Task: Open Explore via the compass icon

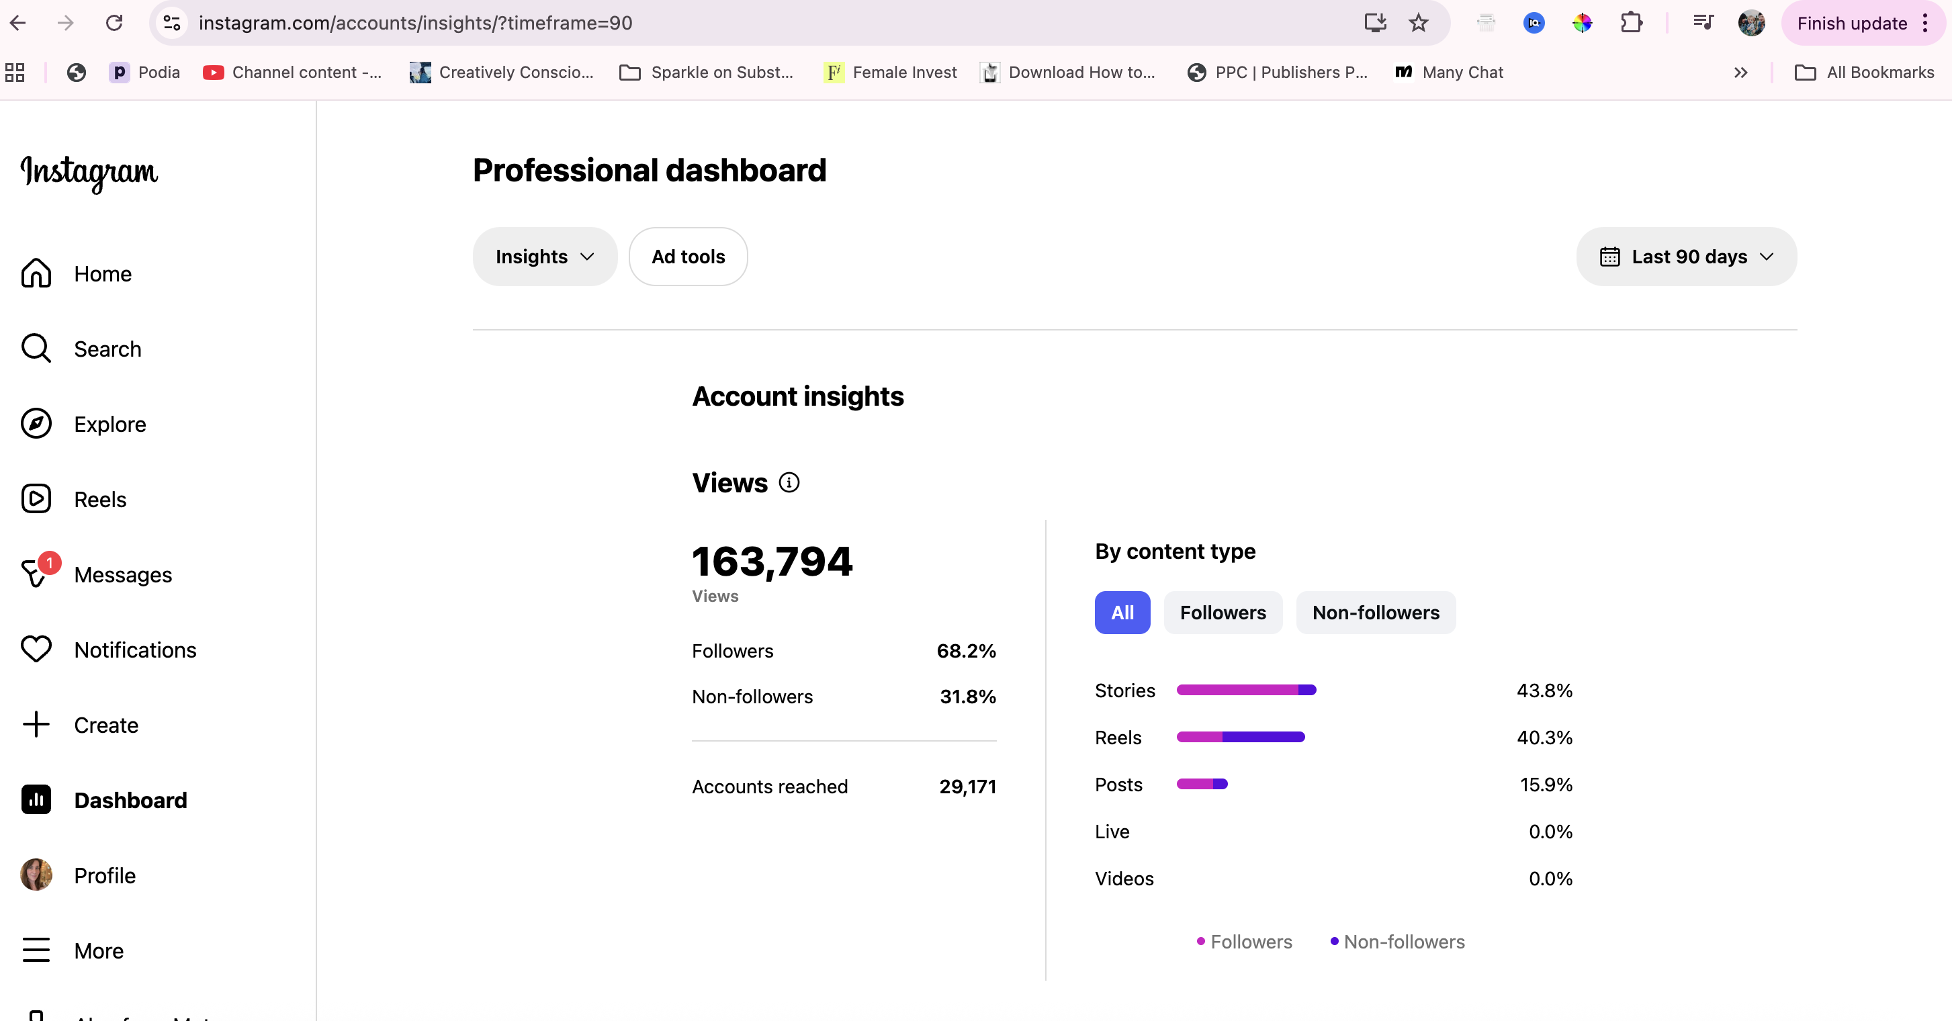Action: pos(36,424)
